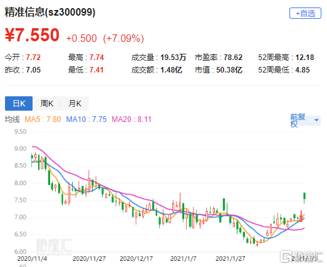Click the 市值 value 50.38亿
This screenshot has width=327, height=267.
(x=229, y=70)
